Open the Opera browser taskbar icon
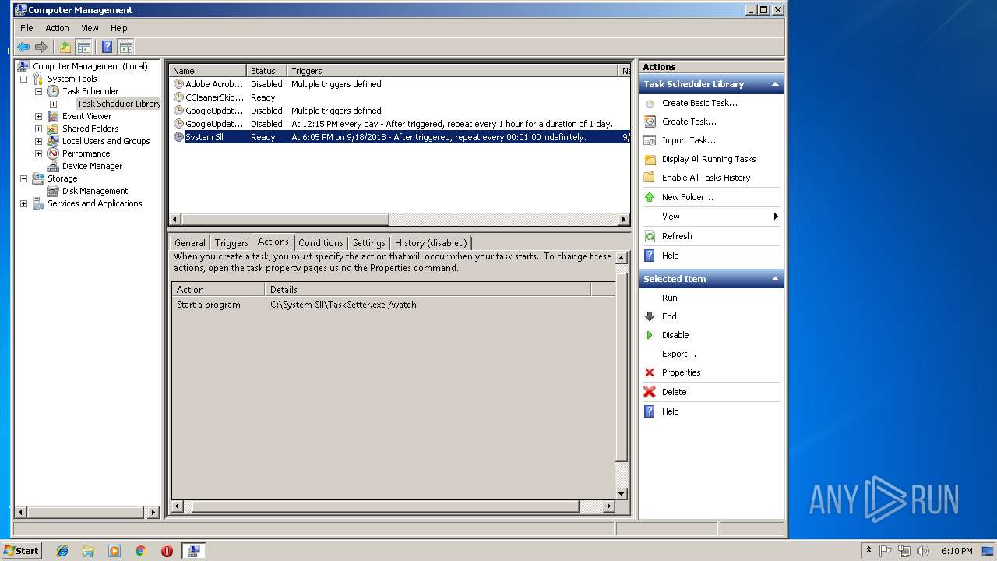Screen dimensions: 997x561 (167, 551)
